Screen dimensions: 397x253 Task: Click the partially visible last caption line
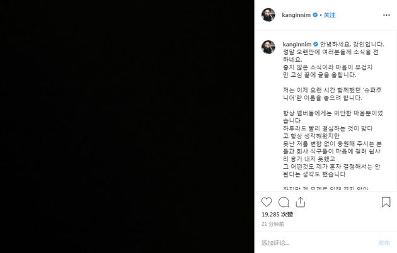pyautogui.click(x=326, y=189)
